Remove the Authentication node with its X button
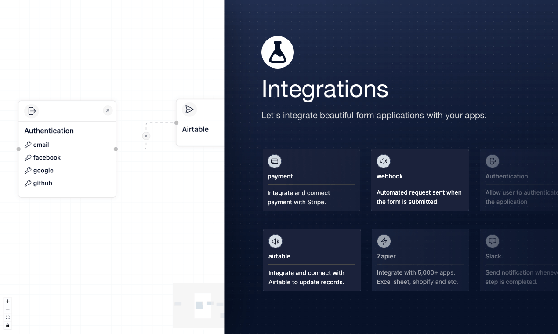Screen dimensions: 558x334 pos(108,110)
